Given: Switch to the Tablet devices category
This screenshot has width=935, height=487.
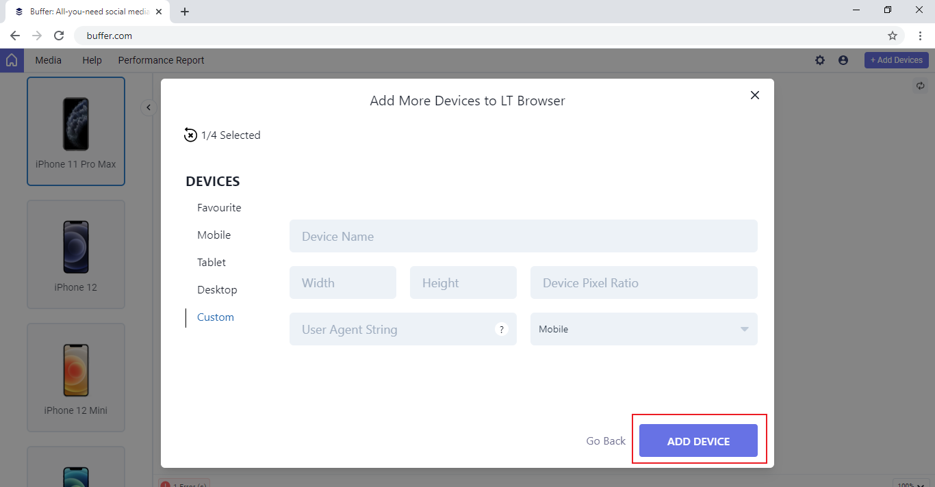Looking at the screenshot, I should (x=212, y=263).
